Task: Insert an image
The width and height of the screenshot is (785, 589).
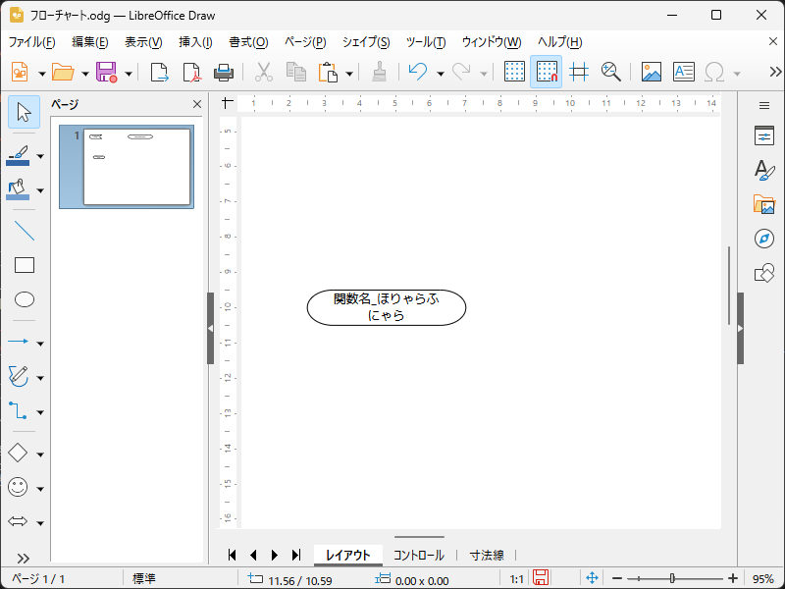Action: (652, 72)
